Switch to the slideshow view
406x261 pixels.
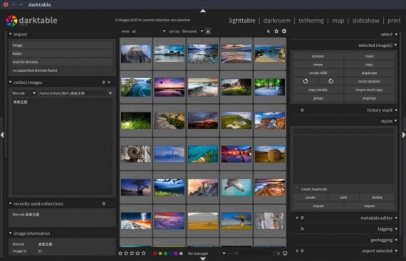coord(365,21)
